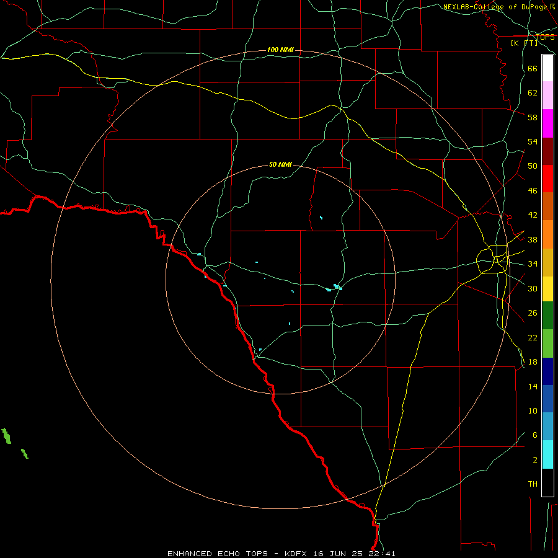Click the magenta 58 kft legend swatch
Viewport: 558px width, 558px height.
pyautogui.click(x=547, y=123)
